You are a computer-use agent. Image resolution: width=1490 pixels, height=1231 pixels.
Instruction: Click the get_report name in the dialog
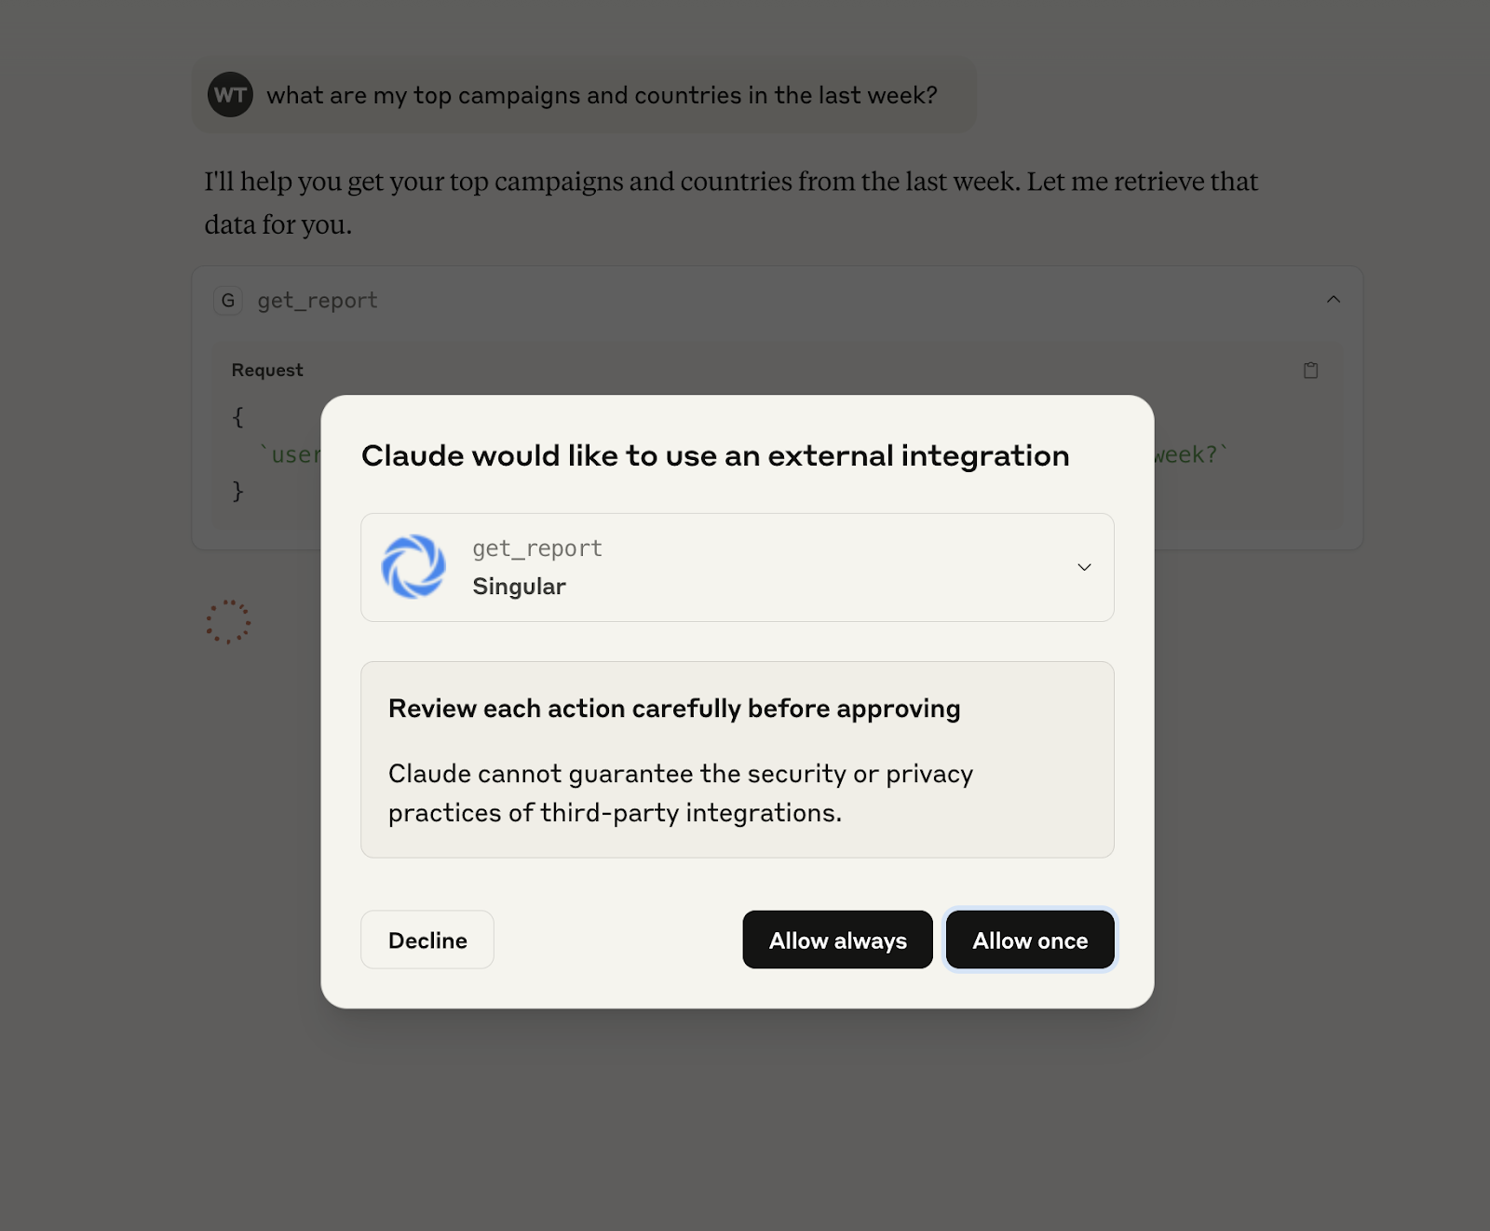(x=537, y=548)
